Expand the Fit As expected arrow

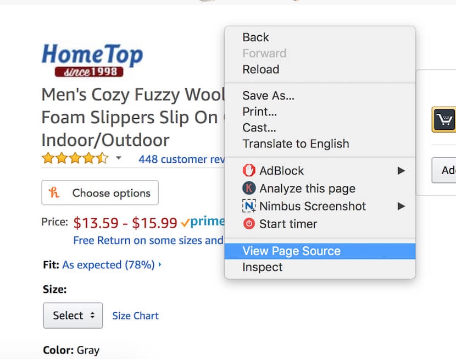point(160,265)
